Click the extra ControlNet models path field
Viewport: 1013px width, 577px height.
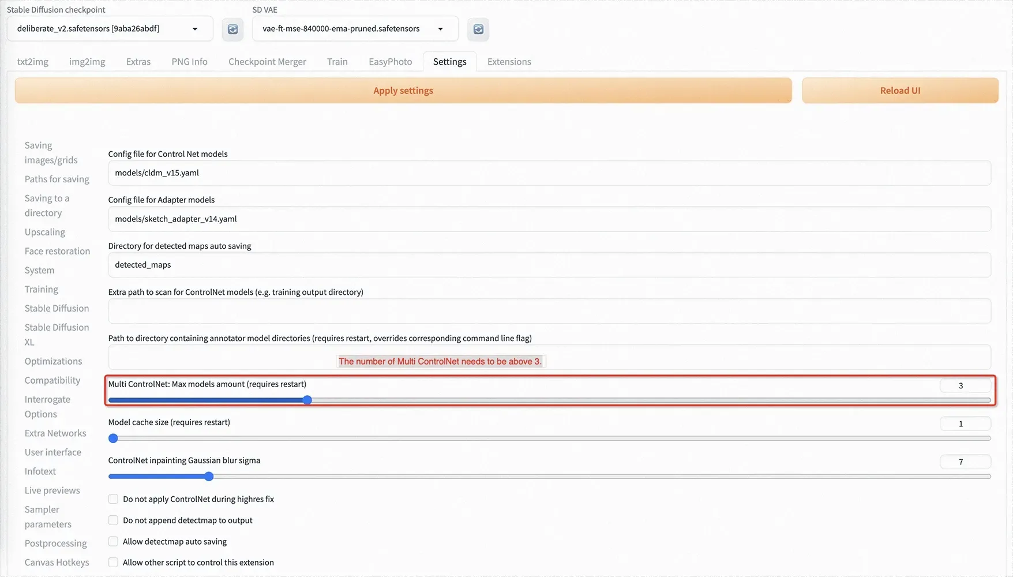coord(549,311)
